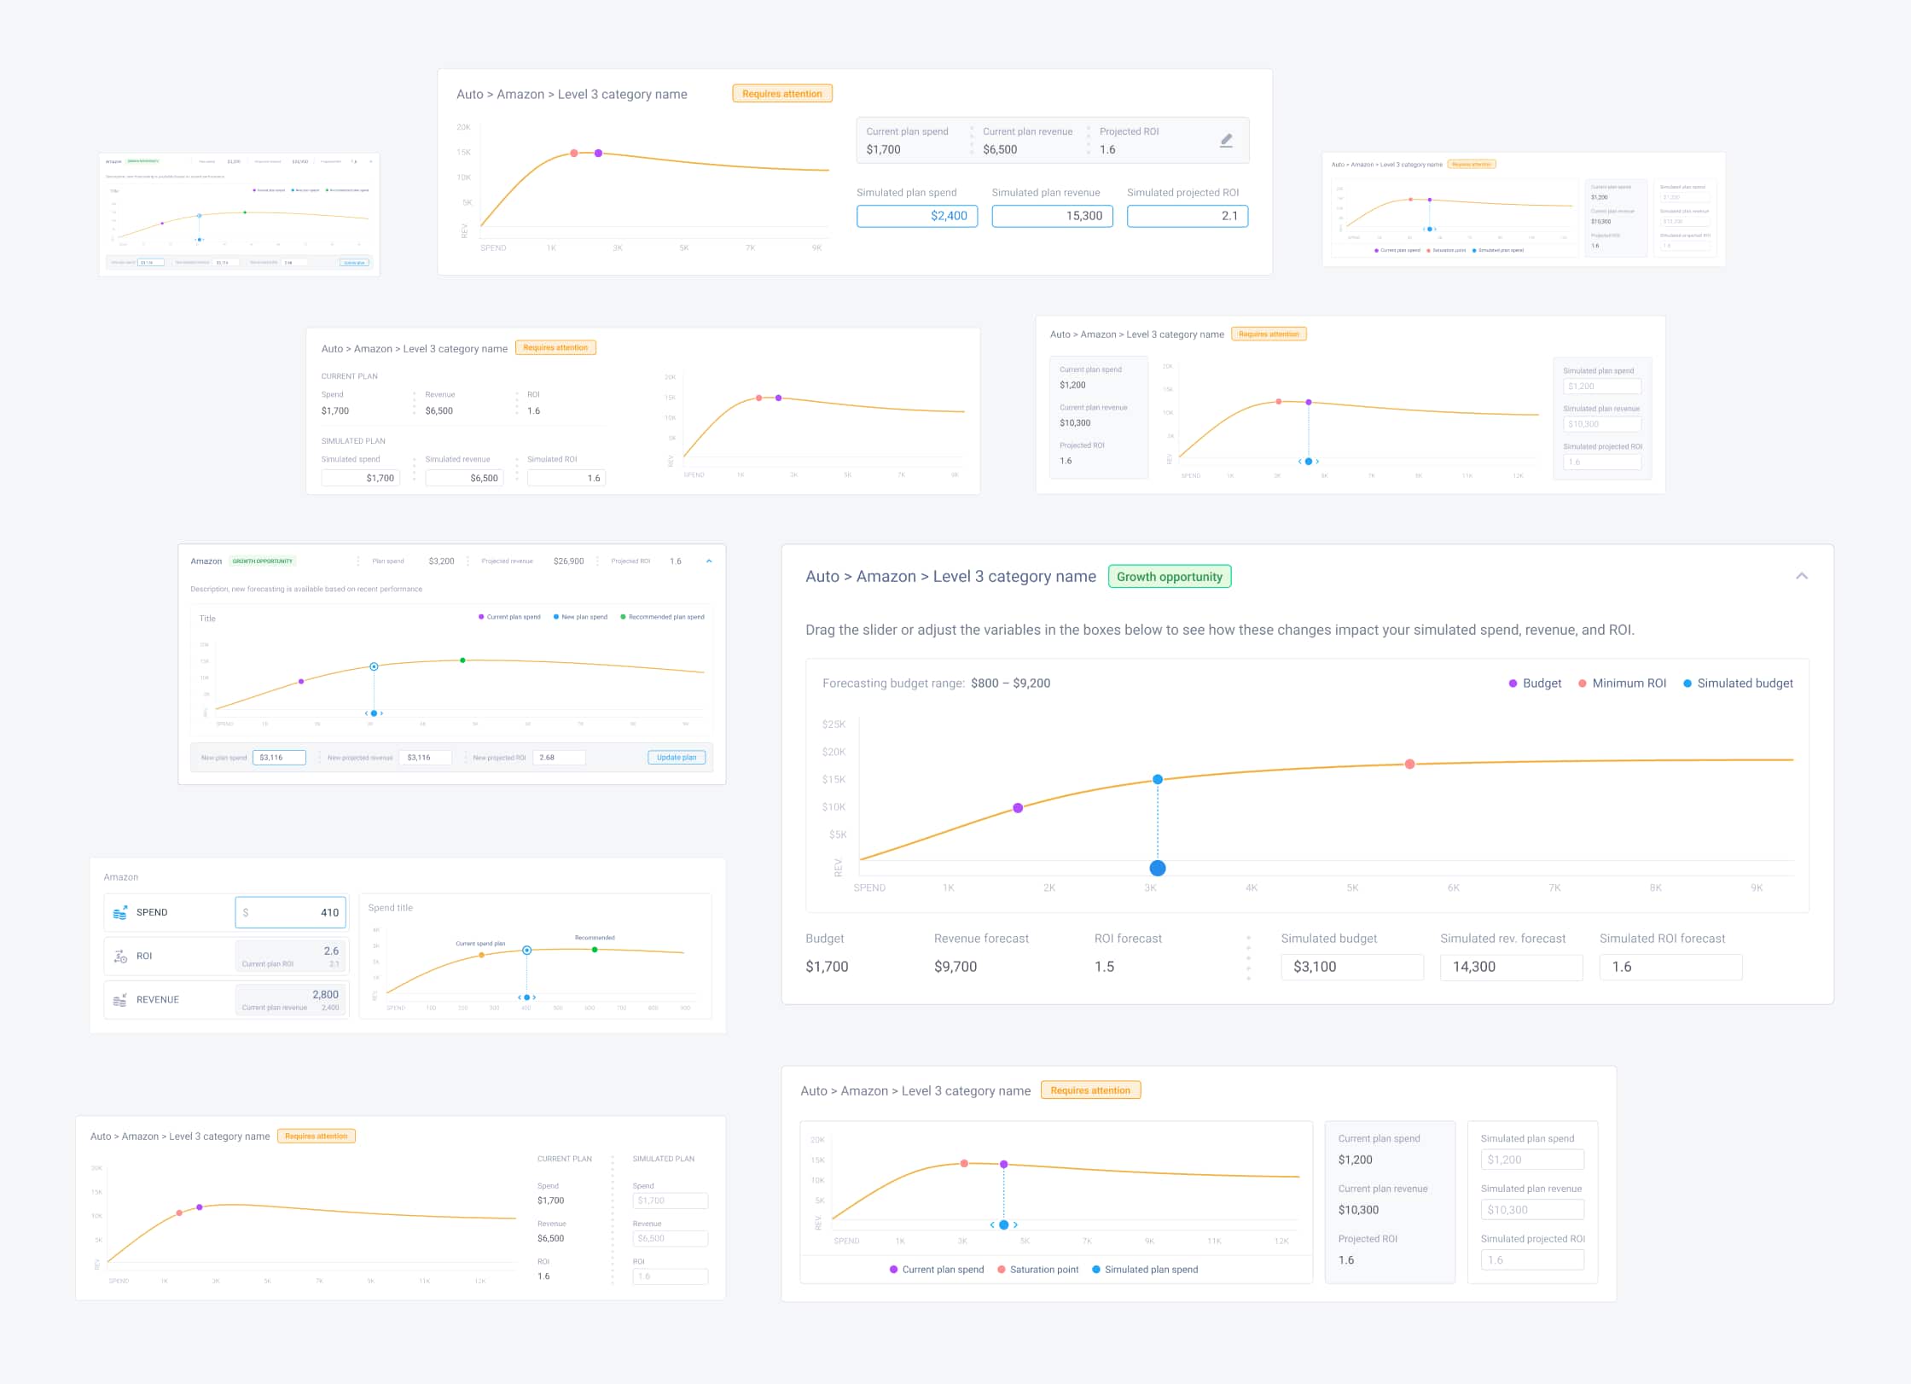The height and width of the screenshot is (1384, 1911).
Task: Toggle the Budget legend entry
Action: click(1535, 683)
